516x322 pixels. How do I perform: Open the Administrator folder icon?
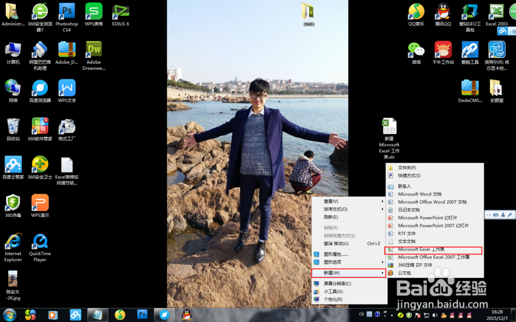point(13,15)
